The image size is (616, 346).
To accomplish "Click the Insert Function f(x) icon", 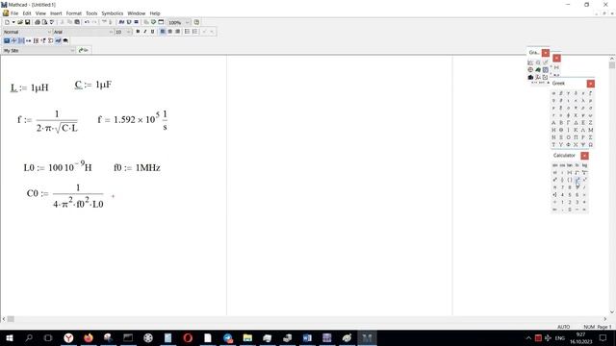I will pyautogui.click(x=121, y=22).
